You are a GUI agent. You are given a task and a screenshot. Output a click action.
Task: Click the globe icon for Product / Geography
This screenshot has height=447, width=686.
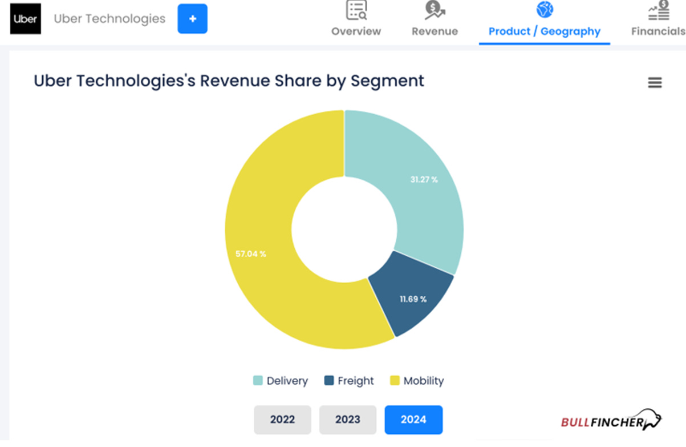coord(545,9)
